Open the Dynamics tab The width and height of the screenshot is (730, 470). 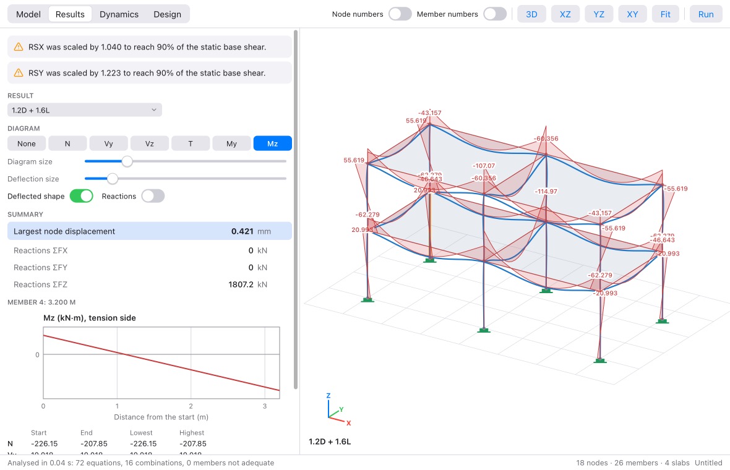pyautogui.click(x=119, y=14)
